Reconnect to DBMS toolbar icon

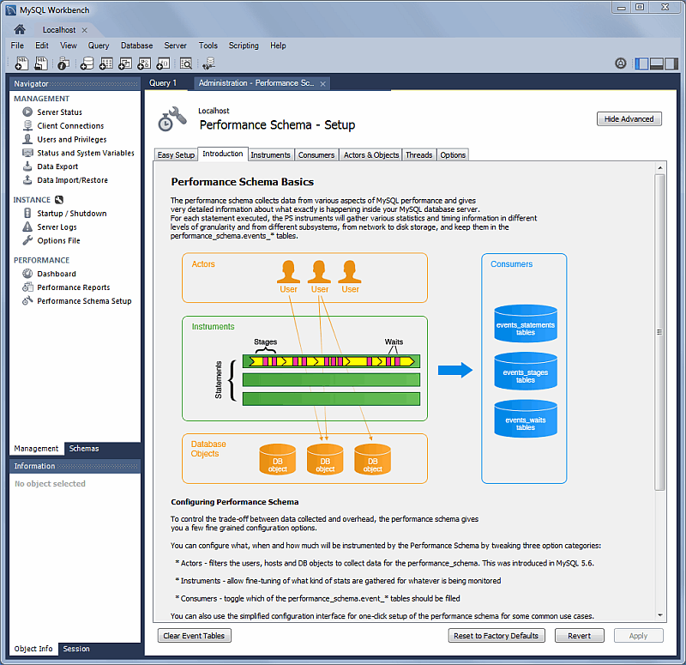coord(208,63)
